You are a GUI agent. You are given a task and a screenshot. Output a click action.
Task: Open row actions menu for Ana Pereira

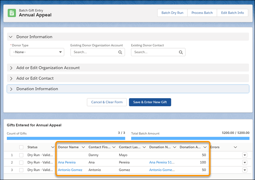pos(245,163)
